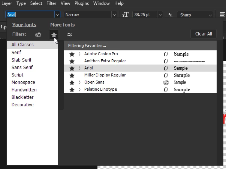Click OpenType icon for Amithen Extra Regular
The width and height of the screenshot is (226, 169).
click(166, 61)
